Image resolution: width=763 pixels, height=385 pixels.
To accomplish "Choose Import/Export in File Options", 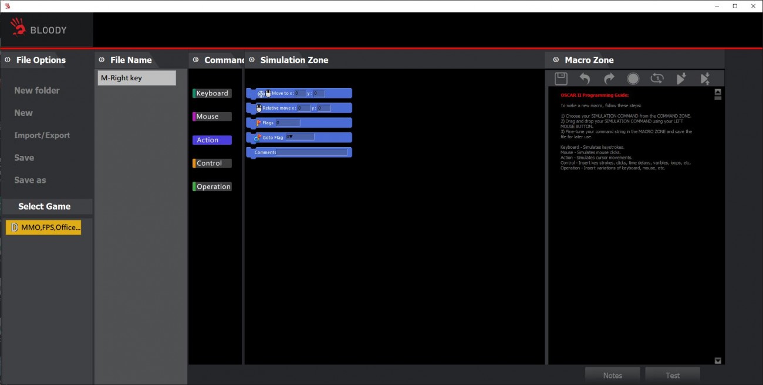I will [x=42, y=135].
